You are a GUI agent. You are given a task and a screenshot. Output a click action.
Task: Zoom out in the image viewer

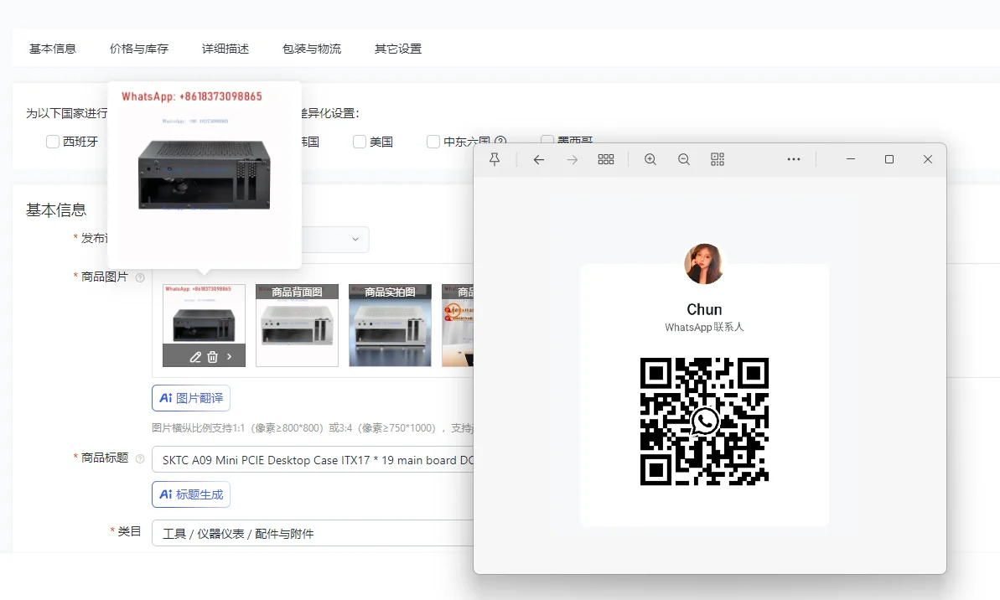[684, 159]
